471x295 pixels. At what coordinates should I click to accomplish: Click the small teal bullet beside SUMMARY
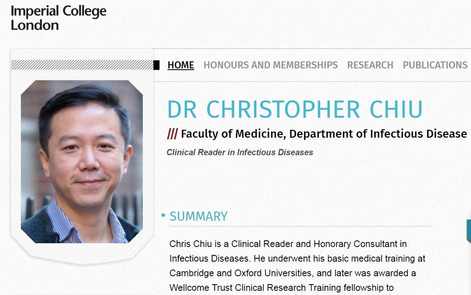(x=163, y=215)
